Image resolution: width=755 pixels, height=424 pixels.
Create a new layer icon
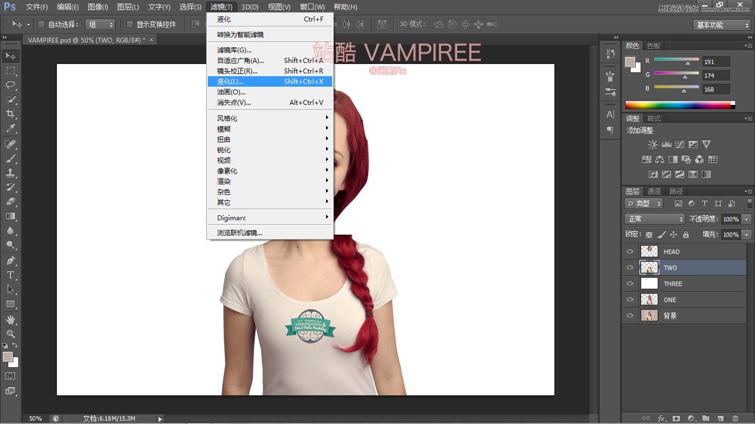point(720,418)
